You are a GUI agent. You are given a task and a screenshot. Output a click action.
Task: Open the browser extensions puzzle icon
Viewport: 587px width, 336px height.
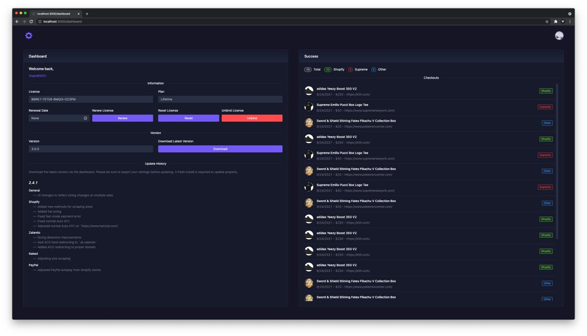pos(556,22)
